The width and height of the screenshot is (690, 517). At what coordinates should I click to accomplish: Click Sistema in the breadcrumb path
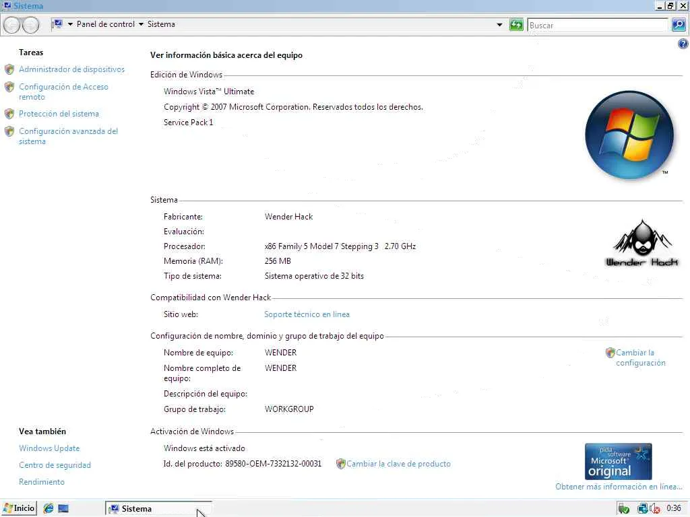point(161,24)
